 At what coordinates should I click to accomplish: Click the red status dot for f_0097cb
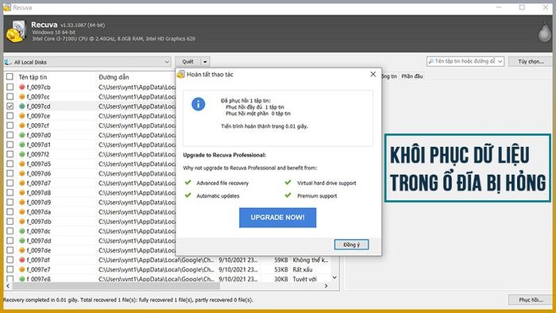[x=22, y=87]
